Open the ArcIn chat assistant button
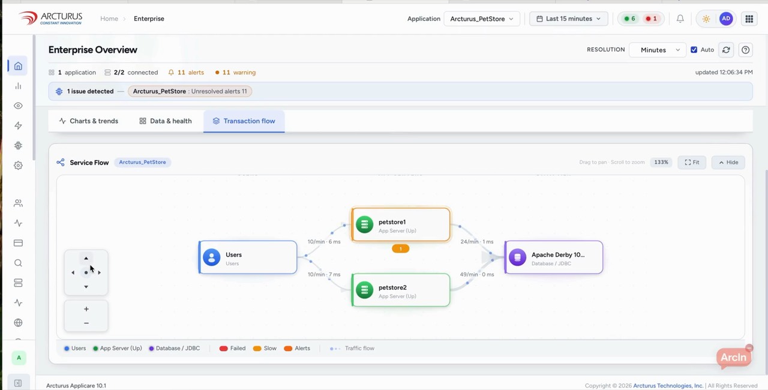Screen dimensions: 768x390 tap(734, 358)
